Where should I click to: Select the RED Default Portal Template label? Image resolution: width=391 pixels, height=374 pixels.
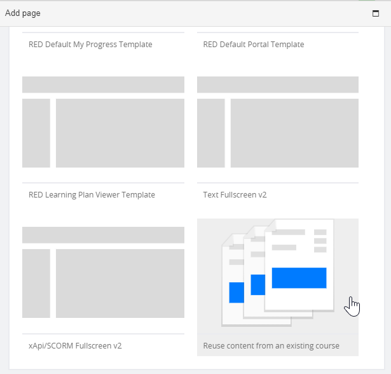(254, 45)
